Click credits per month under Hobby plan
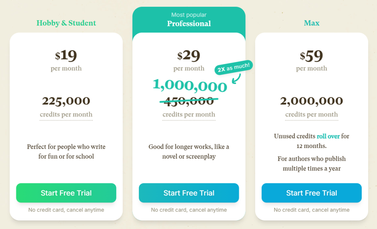Viewport: 377px width, 229px height. pyautogui.click(x=66, y=114)
